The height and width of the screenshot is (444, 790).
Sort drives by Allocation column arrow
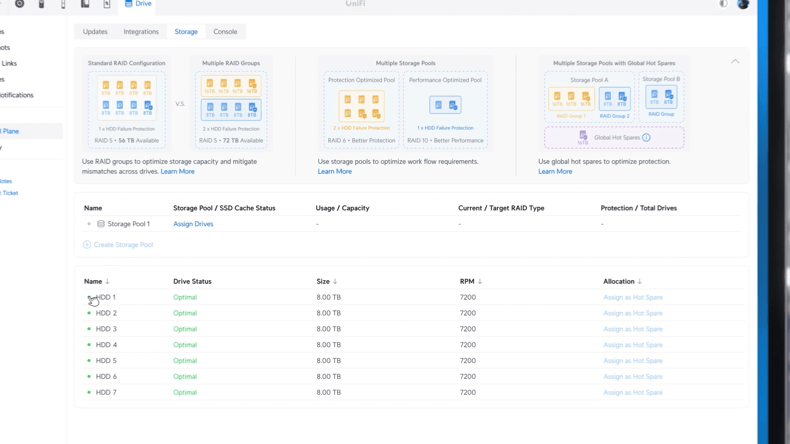[x=639, y=282]
